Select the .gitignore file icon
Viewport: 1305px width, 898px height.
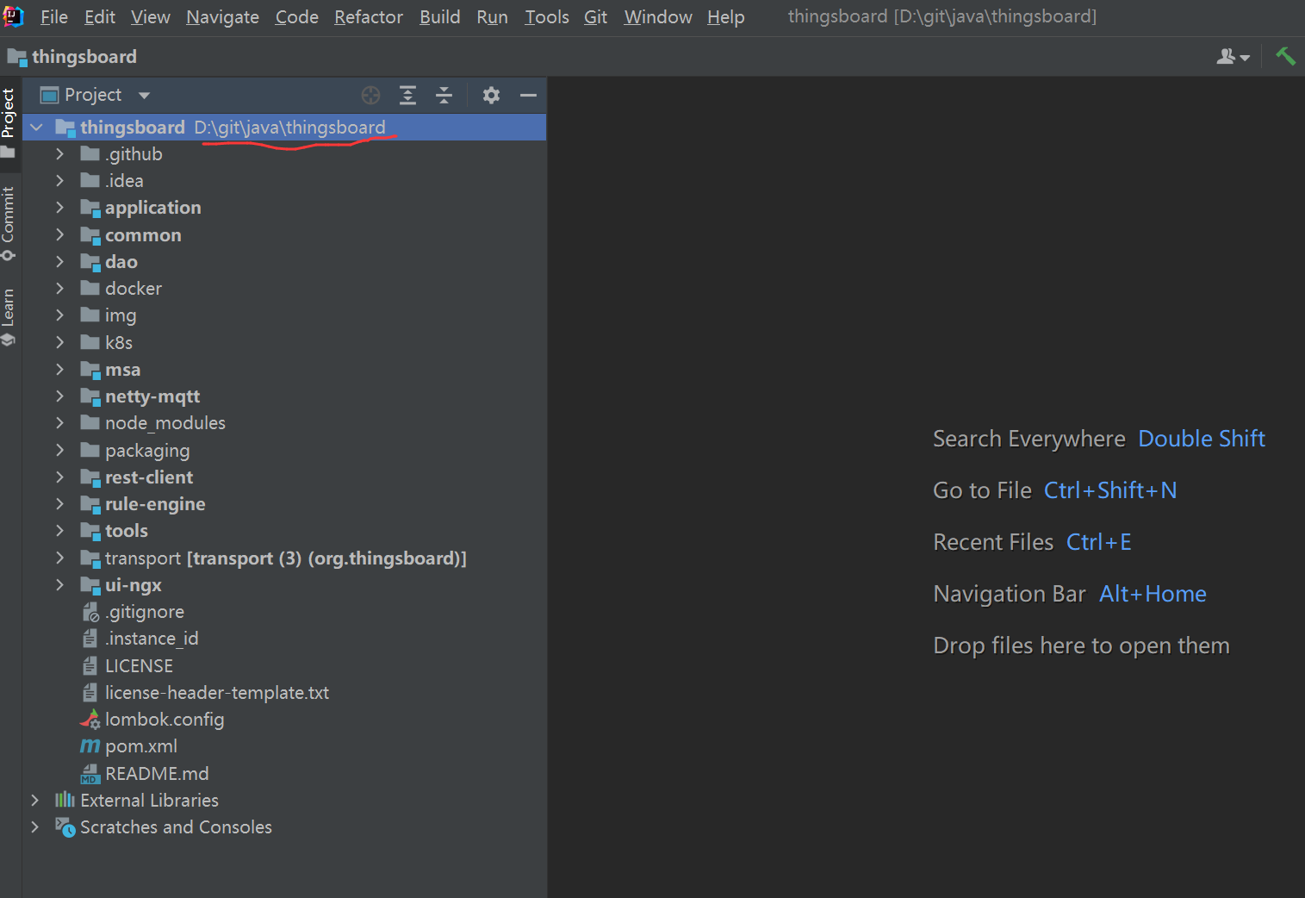pos(90,611)
